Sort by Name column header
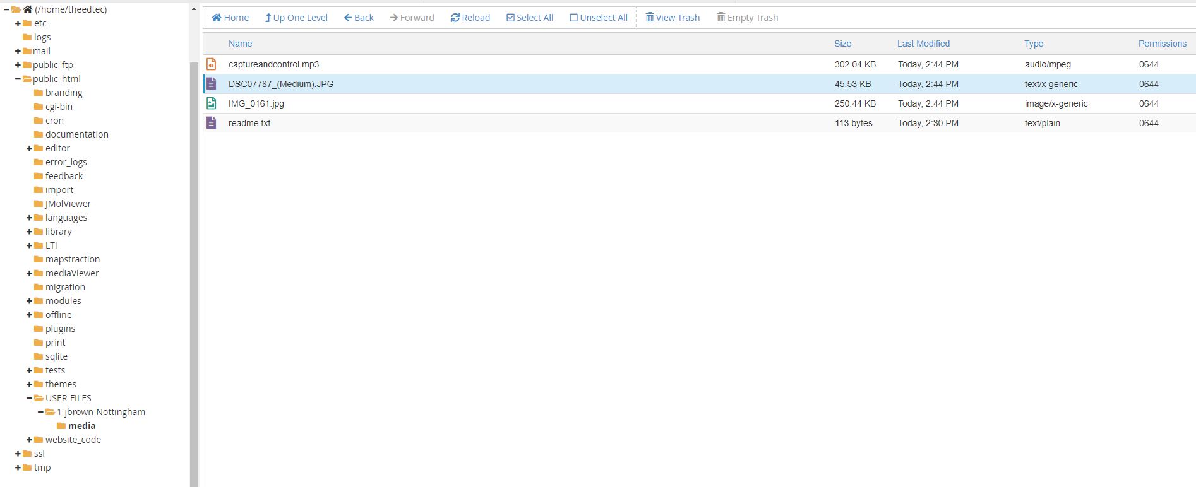The width and height of the screenshot is (1196, 487). tap(240, 44)
